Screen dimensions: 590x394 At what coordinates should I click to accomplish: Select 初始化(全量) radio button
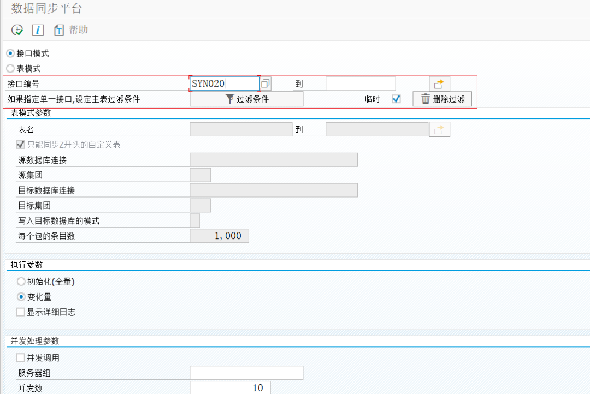coord(21,282)
